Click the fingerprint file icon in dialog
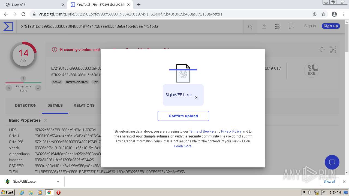 coord(183,73)
